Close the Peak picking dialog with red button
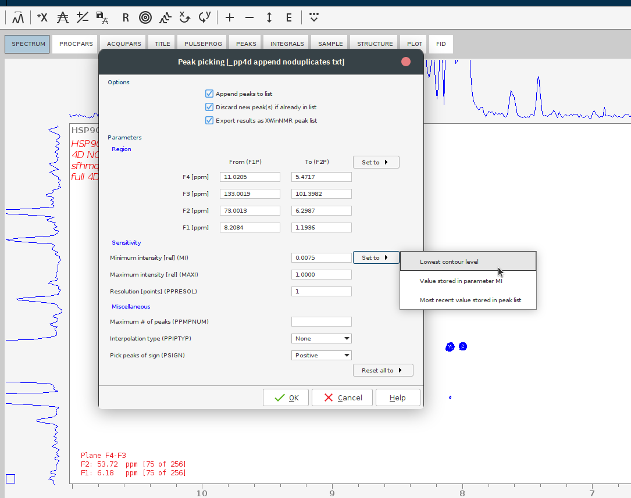This screenshot has height=498, width=631. tap(406, 62)
